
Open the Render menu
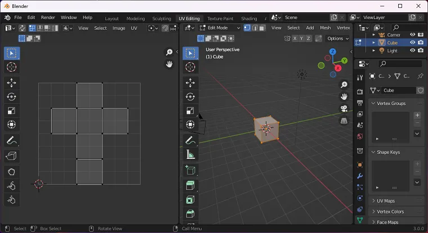48,17
